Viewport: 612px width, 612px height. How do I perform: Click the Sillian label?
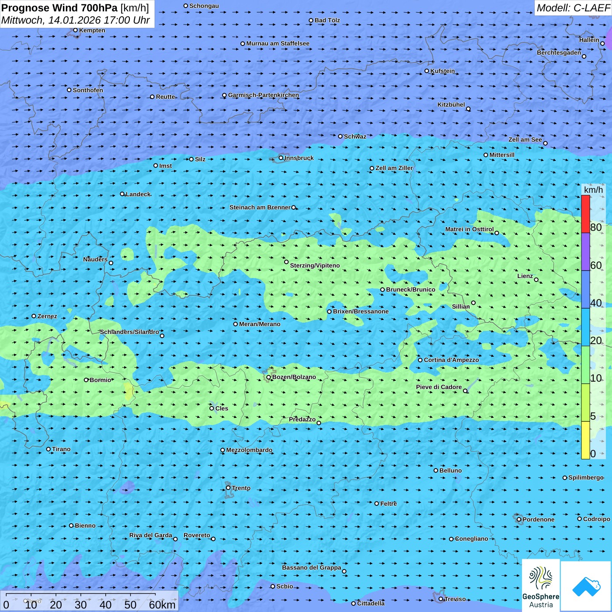(x=461, y=306)
